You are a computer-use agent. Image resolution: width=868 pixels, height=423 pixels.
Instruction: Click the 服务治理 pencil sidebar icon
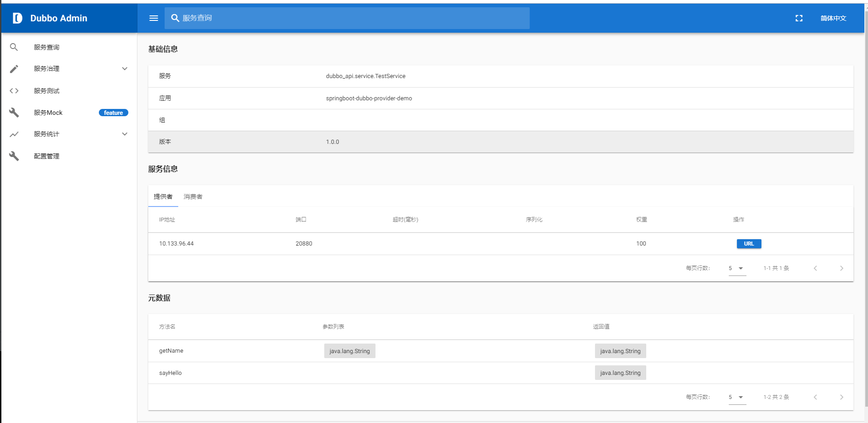(x=14, y=69)
